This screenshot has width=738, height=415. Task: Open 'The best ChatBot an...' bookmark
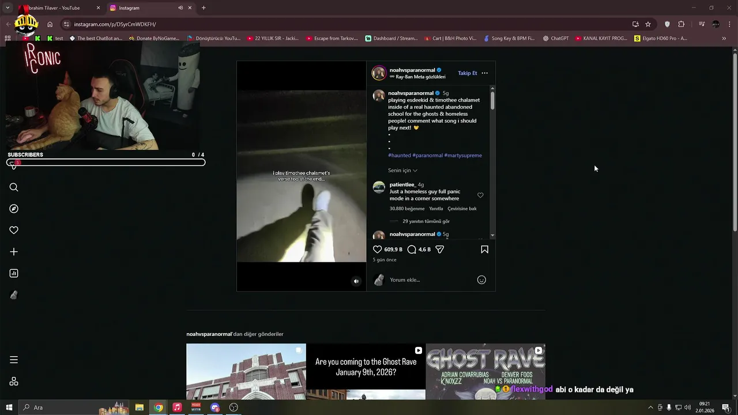pos(96,39)
